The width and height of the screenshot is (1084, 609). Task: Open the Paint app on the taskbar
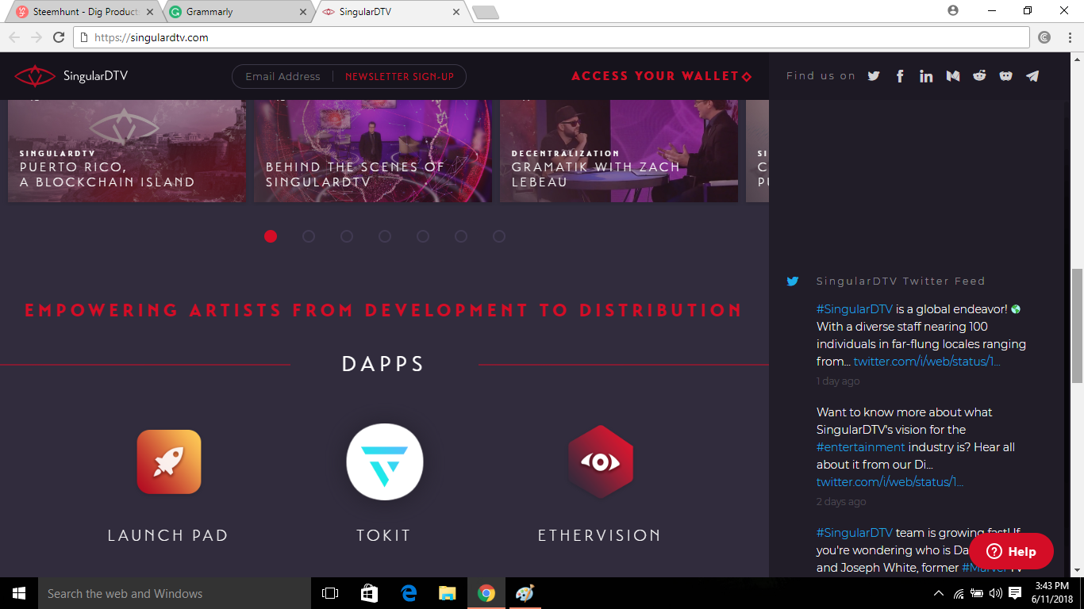coord(525,593)
